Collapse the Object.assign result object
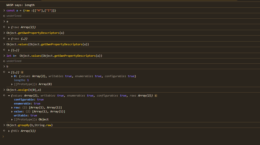The image size is (260, 145). pos(9,96)
